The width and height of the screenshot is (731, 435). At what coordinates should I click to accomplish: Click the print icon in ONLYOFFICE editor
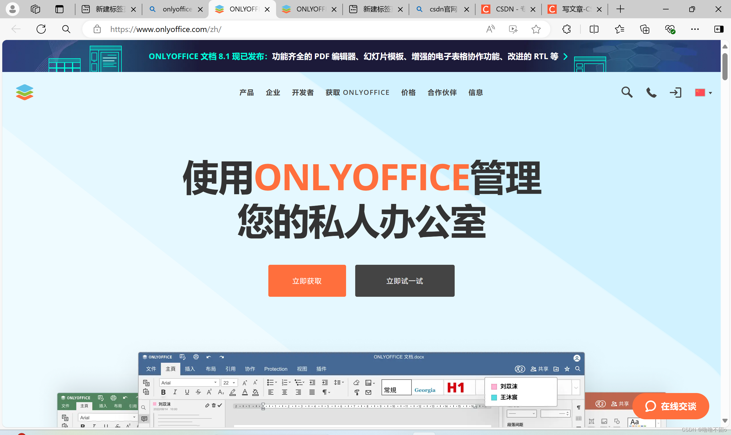[195, 357]
